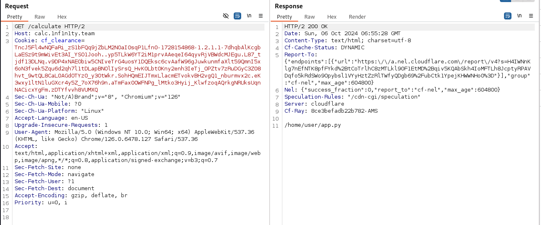The height and width of the screenshot is (225, 541).
Task: Switch Response view to Hex tab
Action: [332, 17]
